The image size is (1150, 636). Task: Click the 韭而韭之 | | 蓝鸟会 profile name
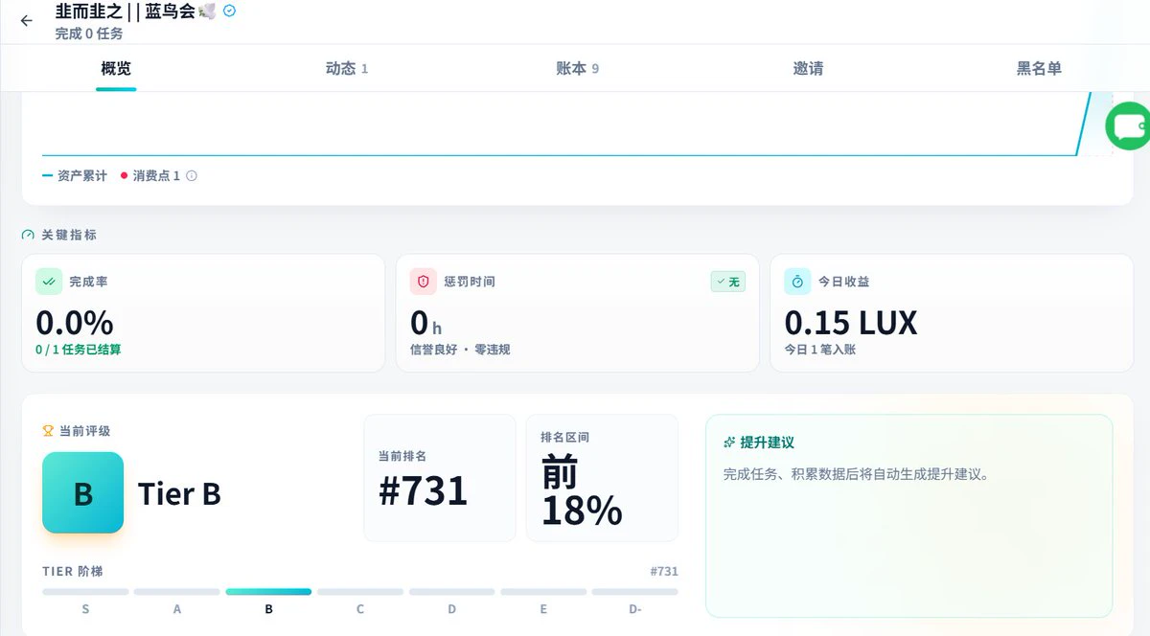(x=135, y=11)
